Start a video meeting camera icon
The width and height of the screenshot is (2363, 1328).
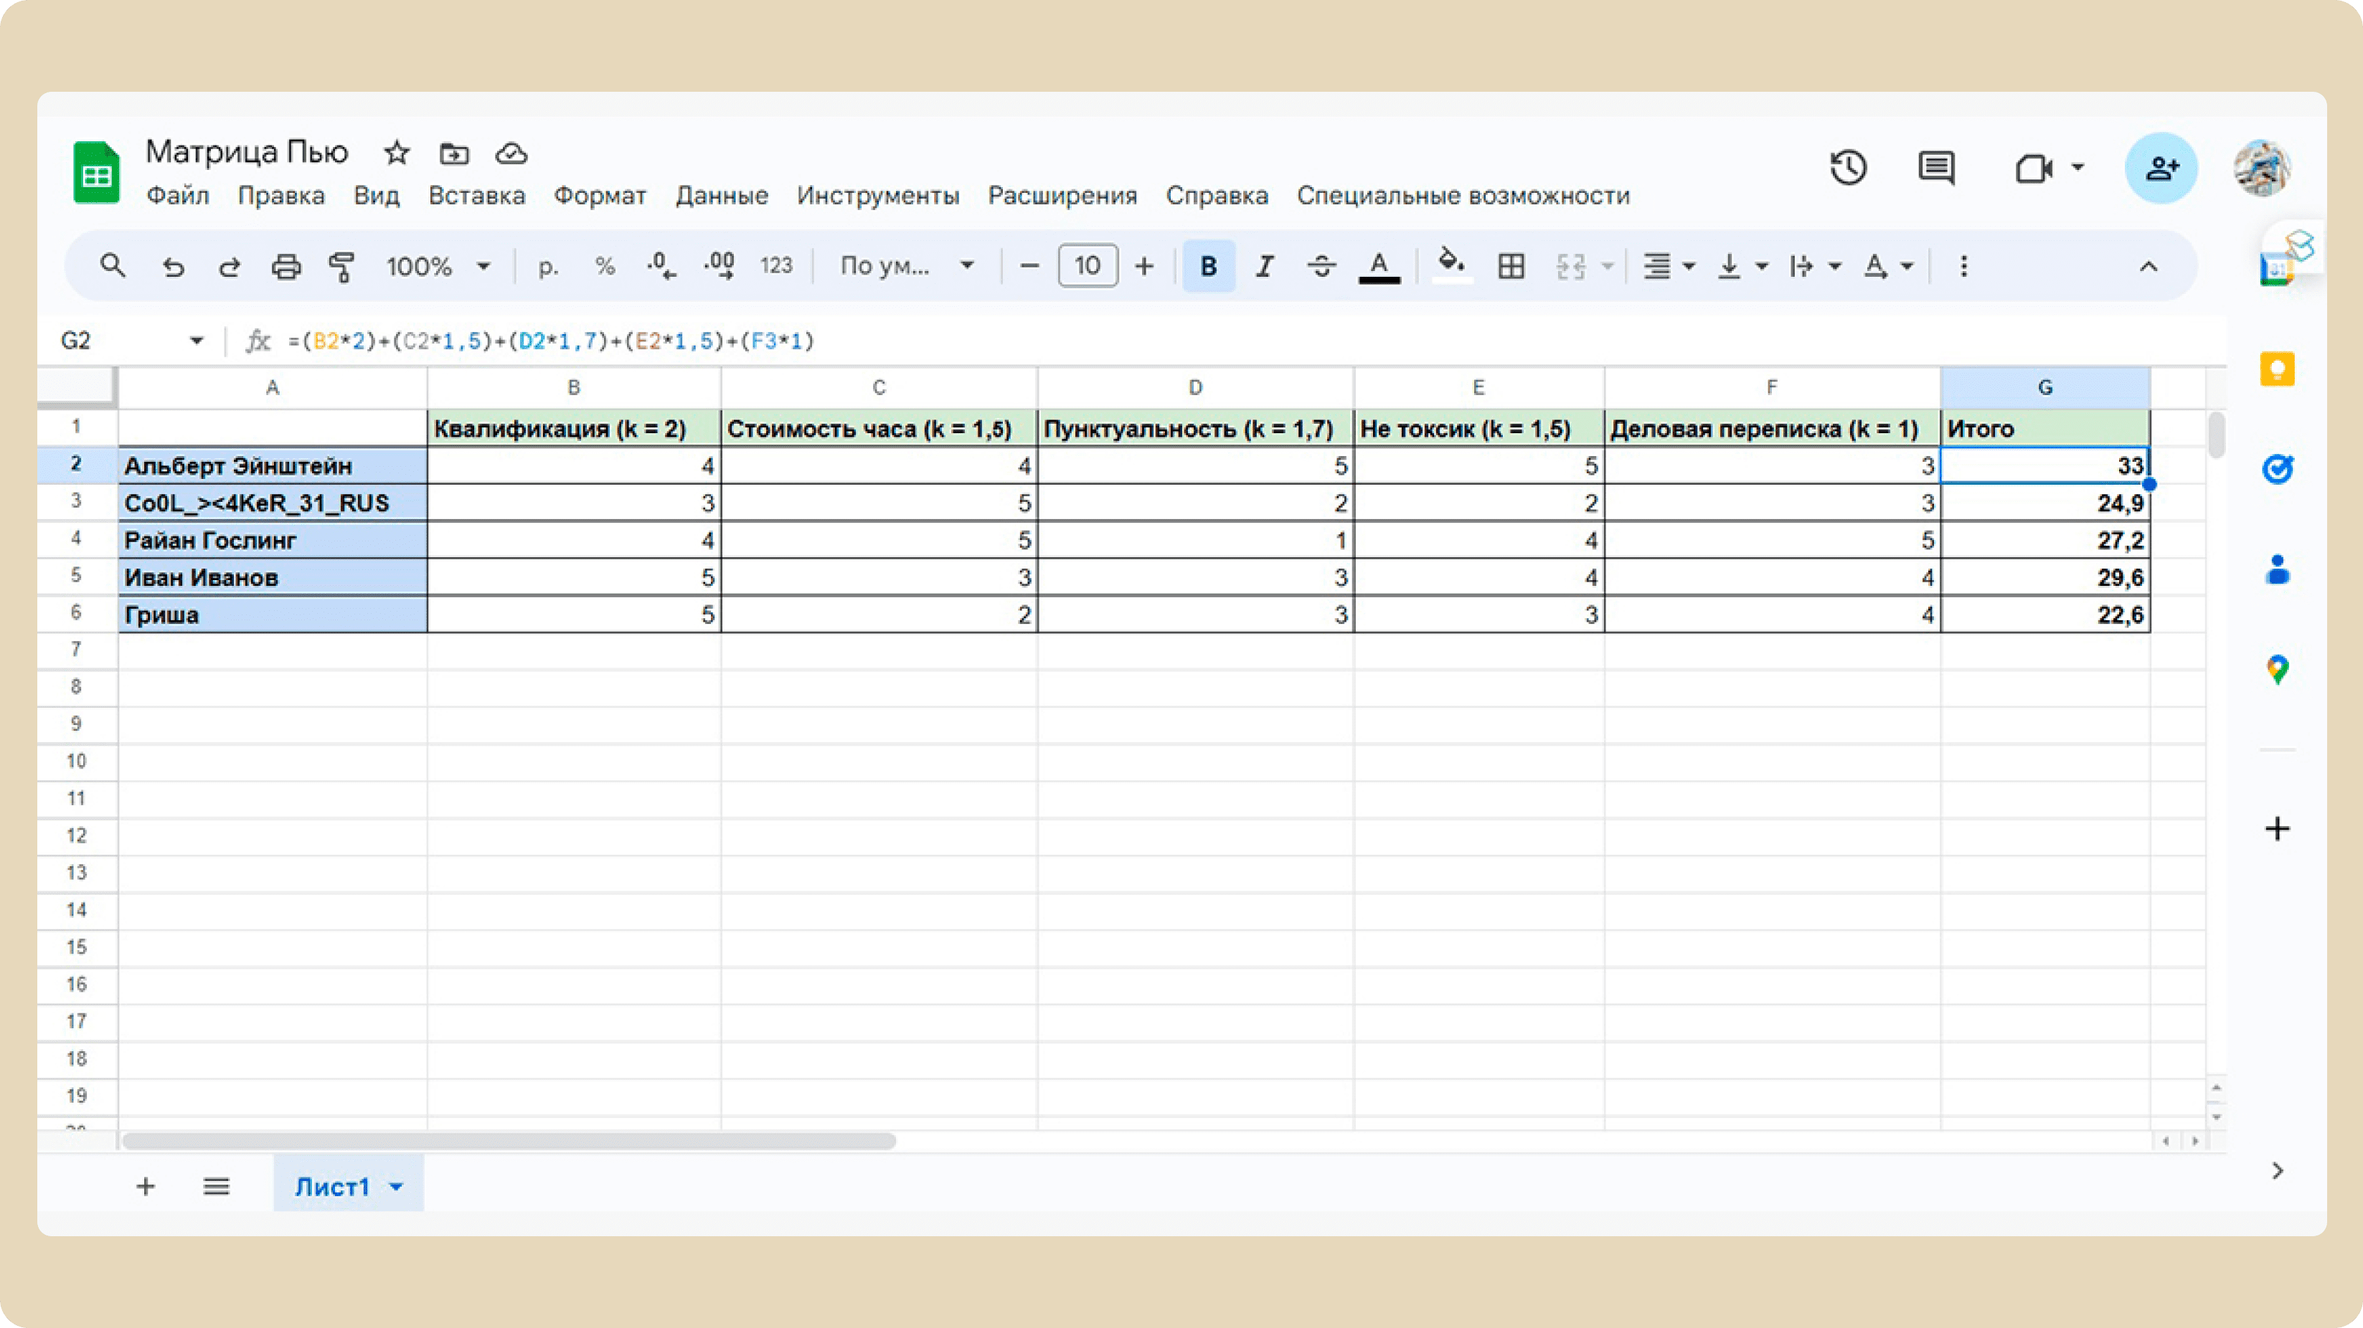click(x=2034, y=169)
